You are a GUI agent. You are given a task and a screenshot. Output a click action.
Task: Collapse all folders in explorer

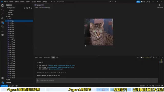32,8
